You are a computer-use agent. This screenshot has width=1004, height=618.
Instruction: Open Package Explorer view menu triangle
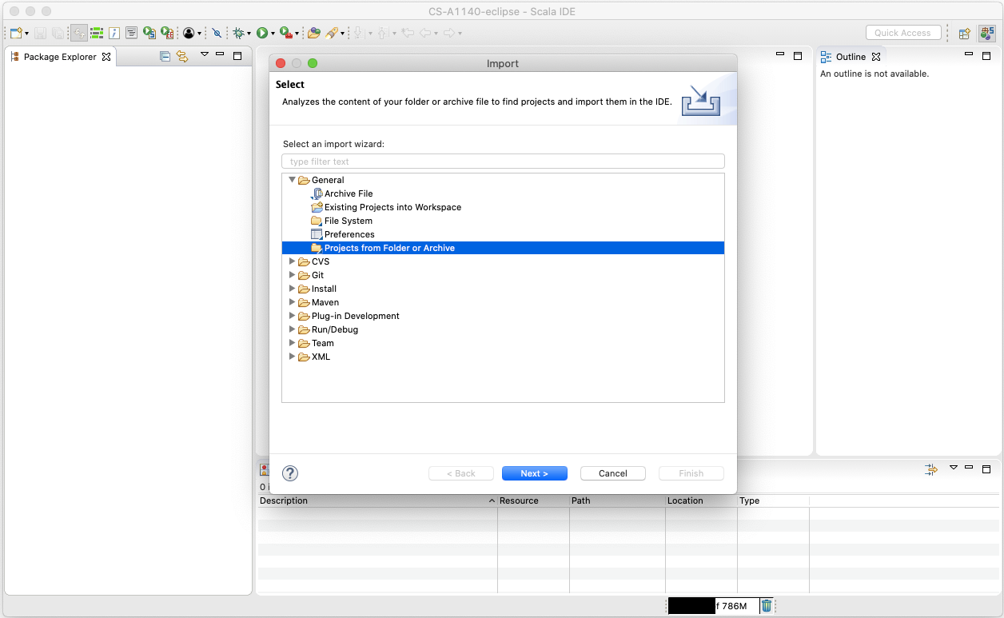204,54
